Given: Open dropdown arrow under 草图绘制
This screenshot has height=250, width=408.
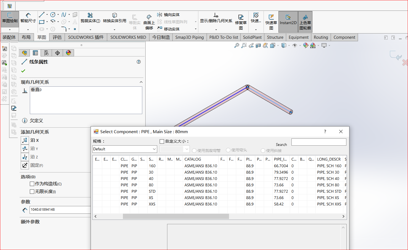Looking at the screenshot, I should [x=10, y=30].
